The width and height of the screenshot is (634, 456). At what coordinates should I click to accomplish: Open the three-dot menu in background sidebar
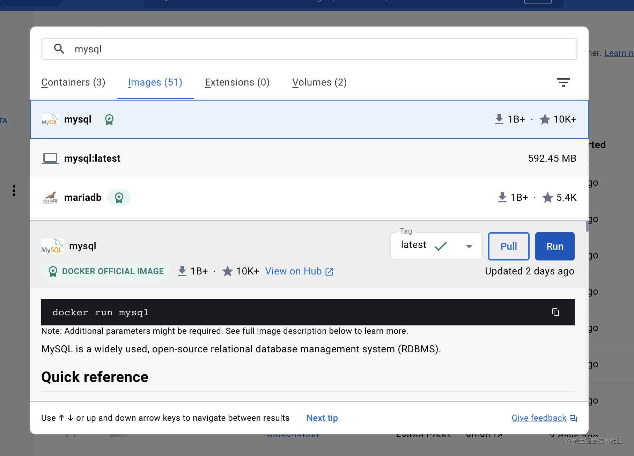point(14,191)
